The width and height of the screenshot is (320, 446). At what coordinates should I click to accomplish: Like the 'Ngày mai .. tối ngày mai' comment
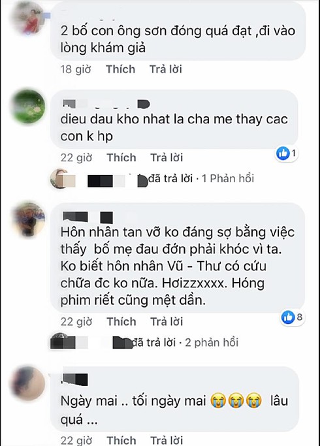click(x=121, y=440)
